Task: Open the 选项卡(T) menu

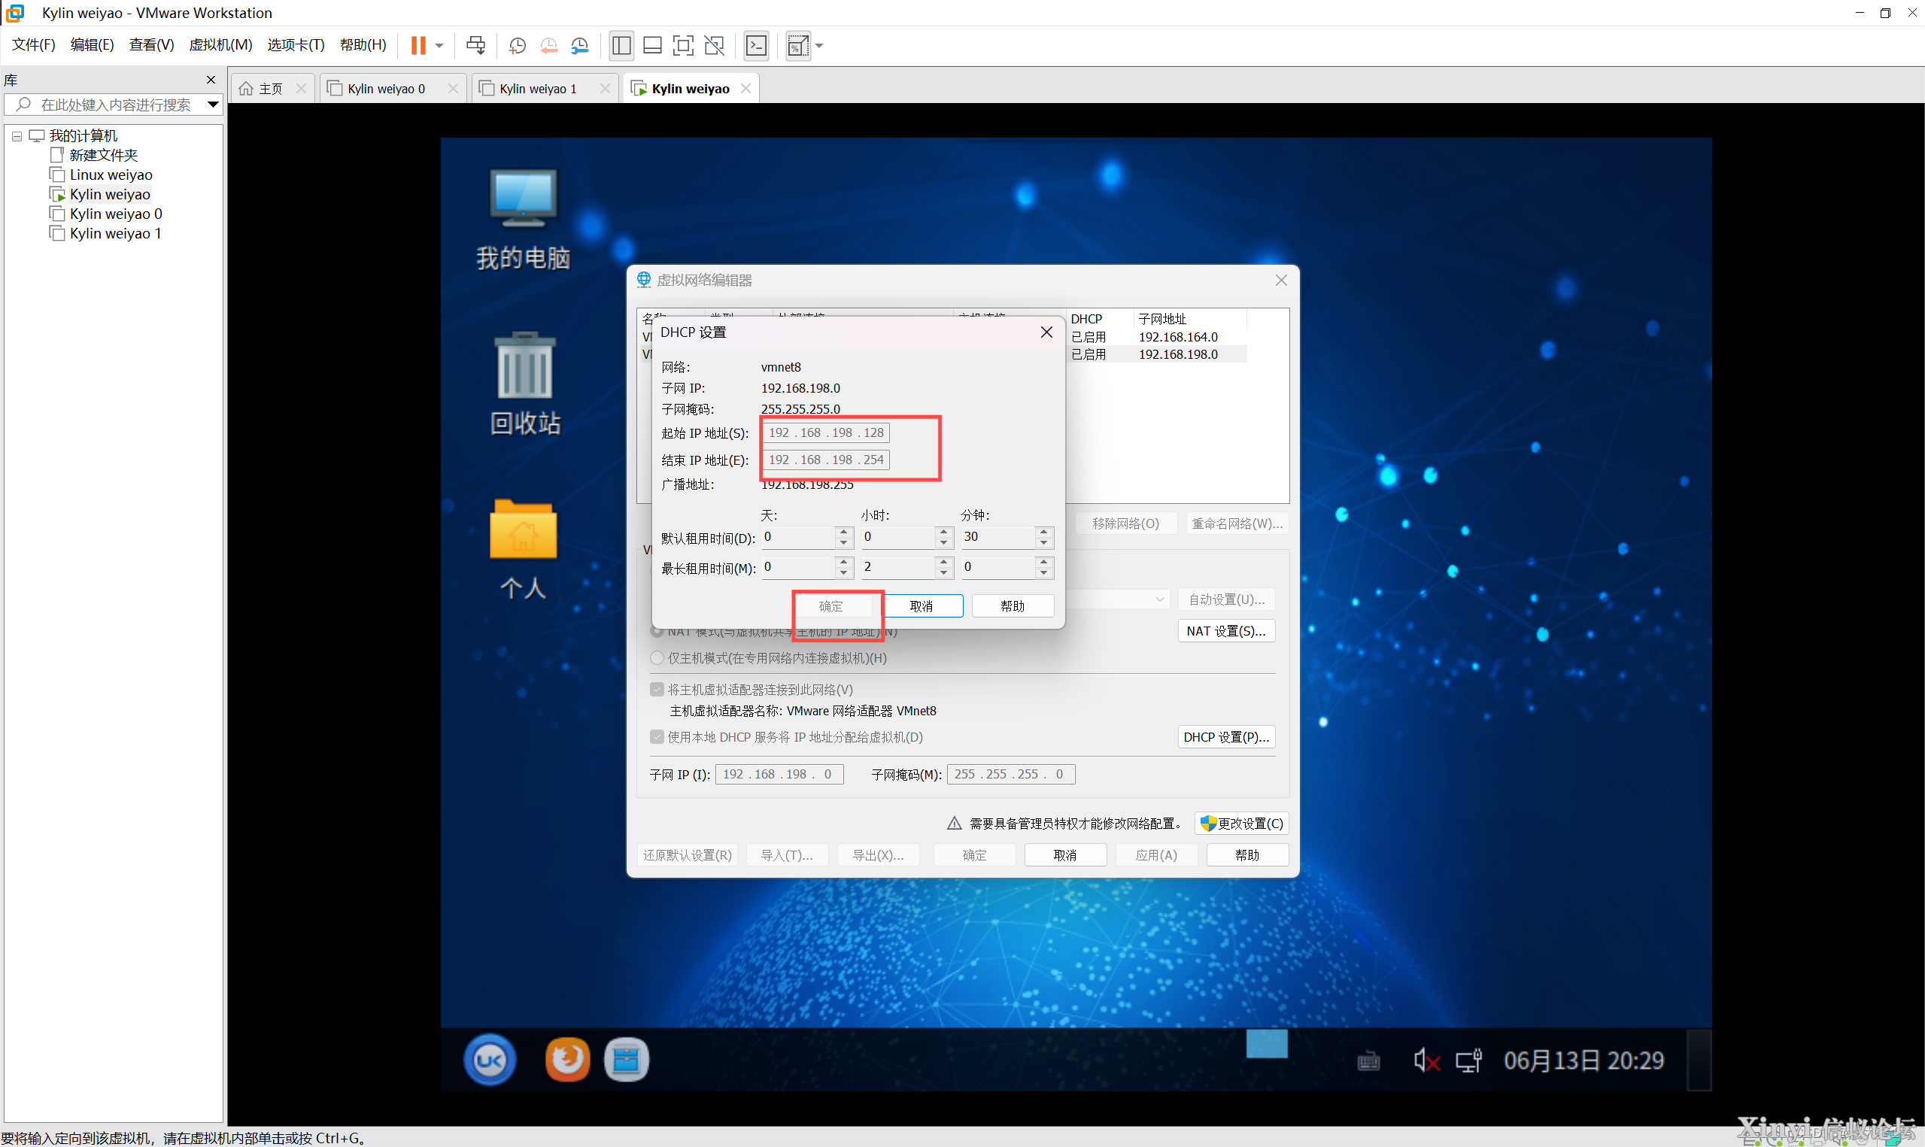Action: click(296, 45)
